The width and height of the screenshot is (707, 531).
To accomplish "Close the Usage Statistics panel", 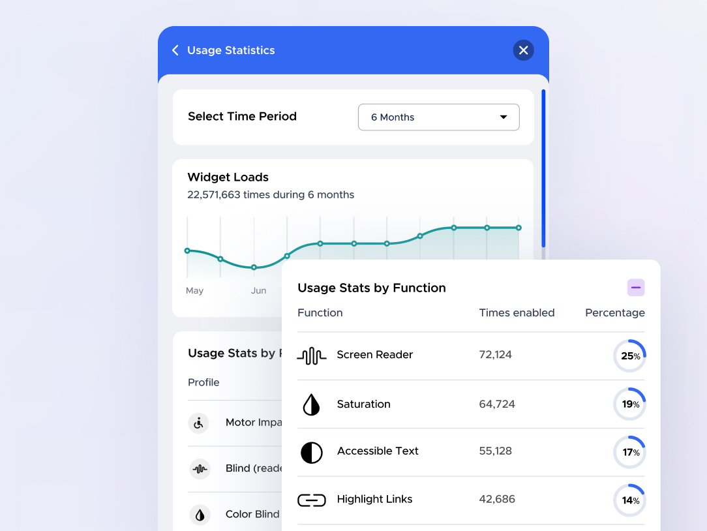I will pos(523,50).
